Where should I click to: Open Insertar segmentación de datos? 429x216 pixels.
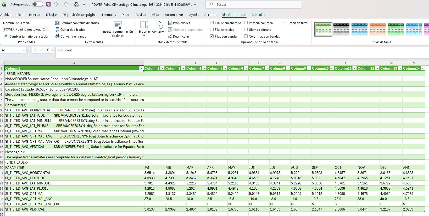pyautogui.click(x=118, y=29)
